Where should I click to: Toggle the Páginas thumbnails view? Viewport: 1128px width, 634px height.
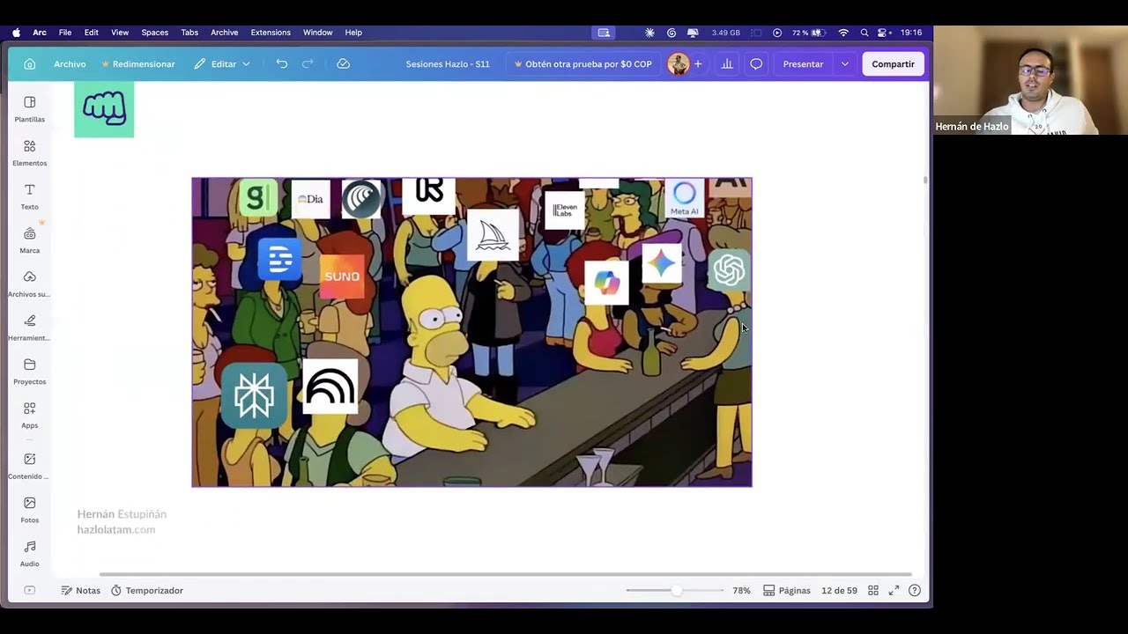pyautogui.click(x=787, y=590)
